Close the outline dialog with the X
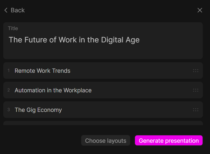The height and width of the screenshot is (154, 210). point(200,10)
